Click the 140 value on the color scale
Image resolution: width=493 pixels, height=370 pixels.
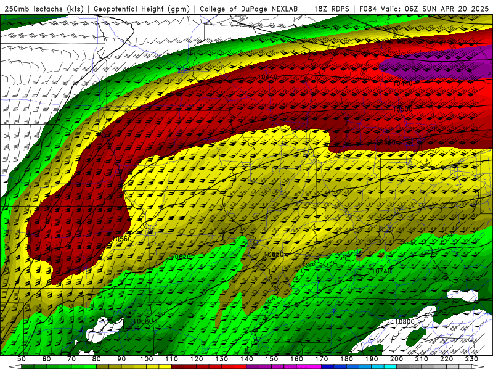pyautogui.click(x=246, y=359)
